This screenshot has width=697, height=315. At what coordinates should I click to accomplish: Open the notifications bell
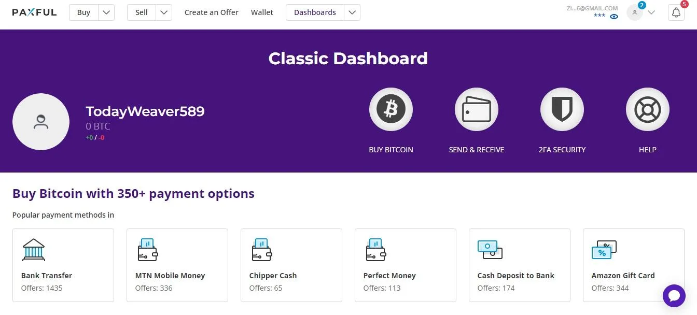pos(676,13)
